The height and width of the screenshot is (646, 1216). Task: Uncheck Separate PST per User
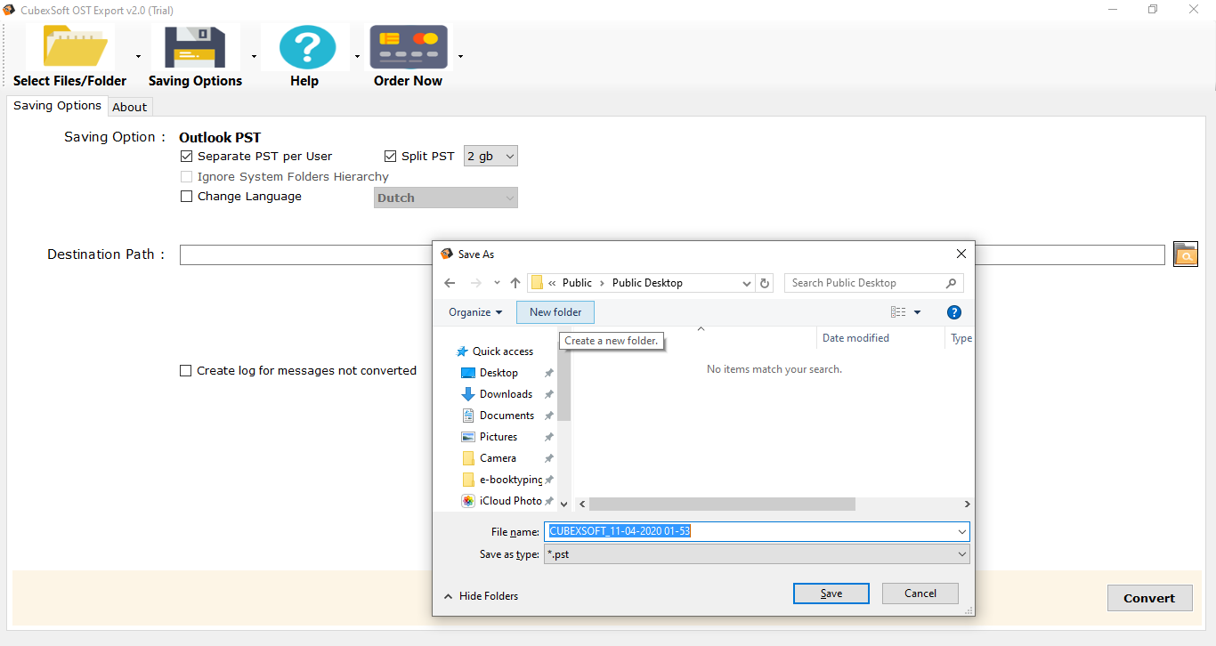[187, 157]
